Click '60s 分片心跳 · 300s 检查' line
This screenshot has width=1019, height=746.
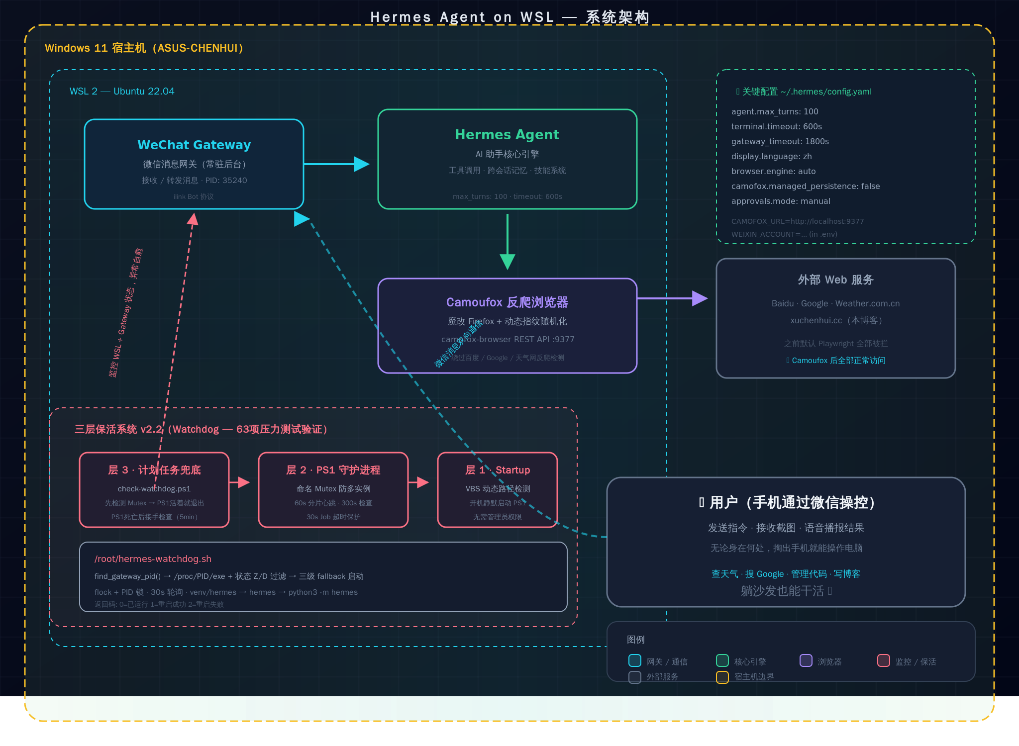pos(333,503)
